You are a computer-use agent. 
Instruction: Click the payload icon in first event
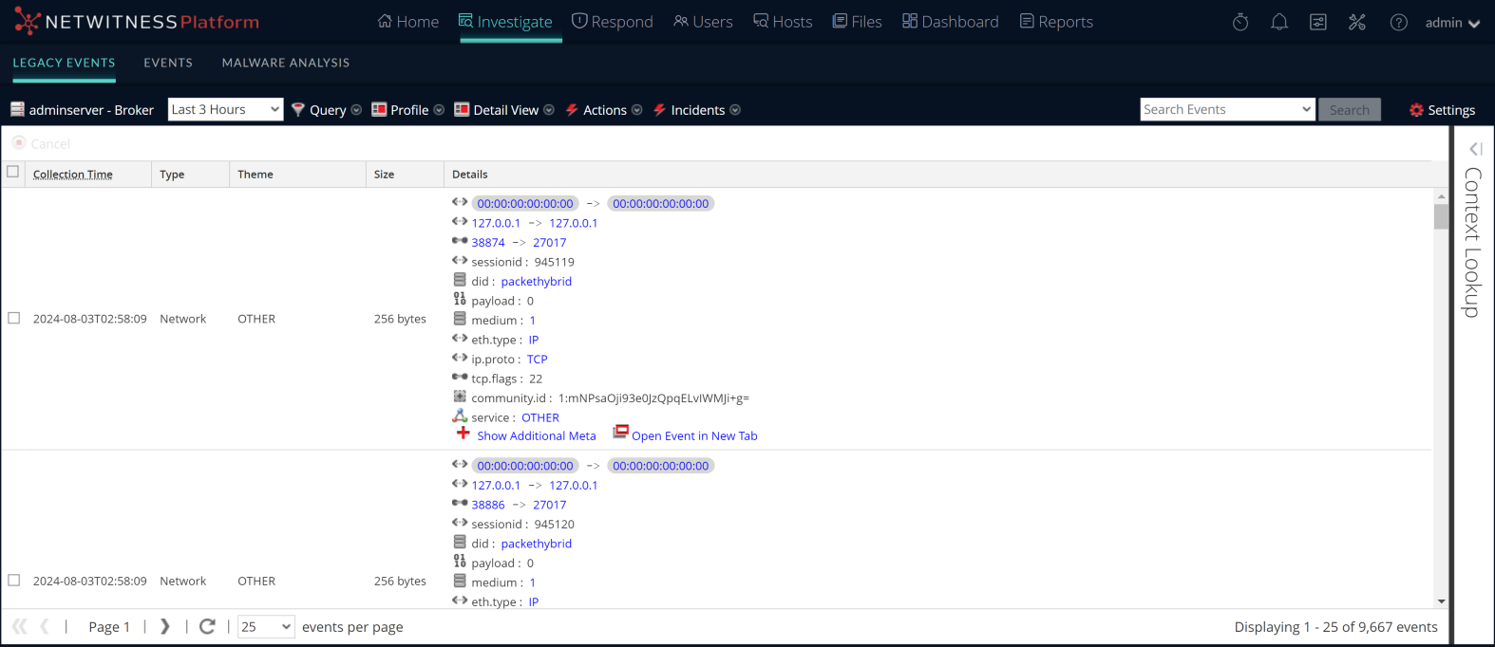[460, 299]
